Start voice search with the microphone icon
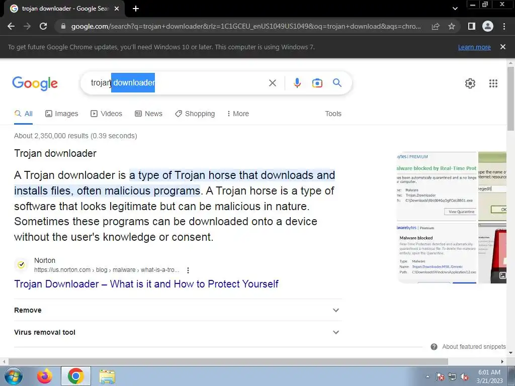 click(297, 83)
